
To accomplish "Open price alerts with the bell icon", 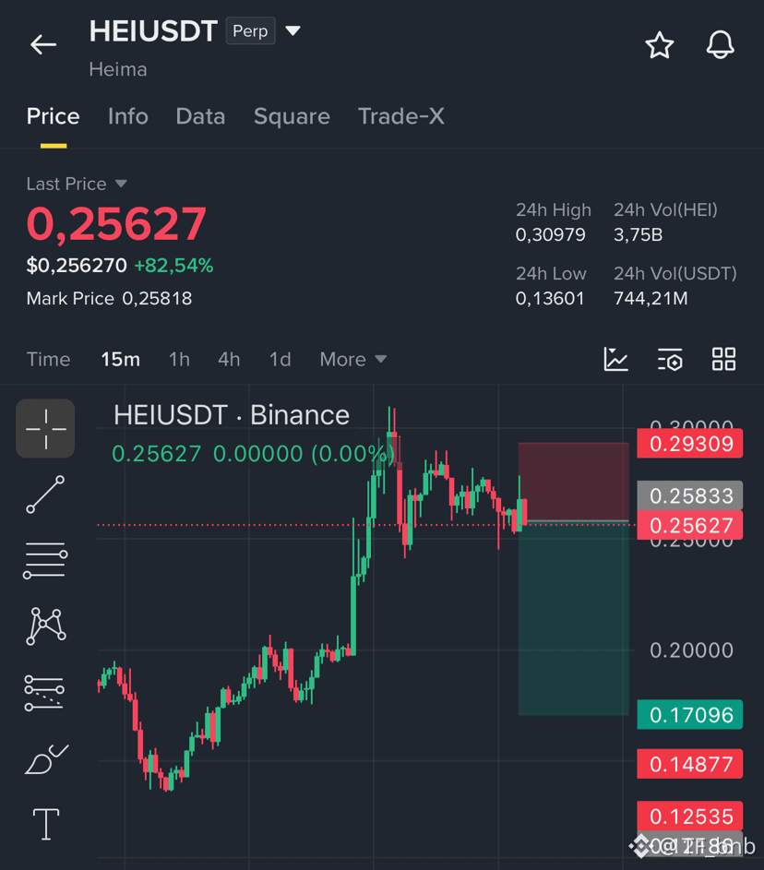I will [x=720, y=45].
